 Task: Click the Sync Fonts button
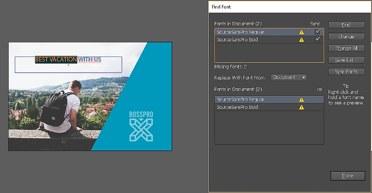[346, 72]
